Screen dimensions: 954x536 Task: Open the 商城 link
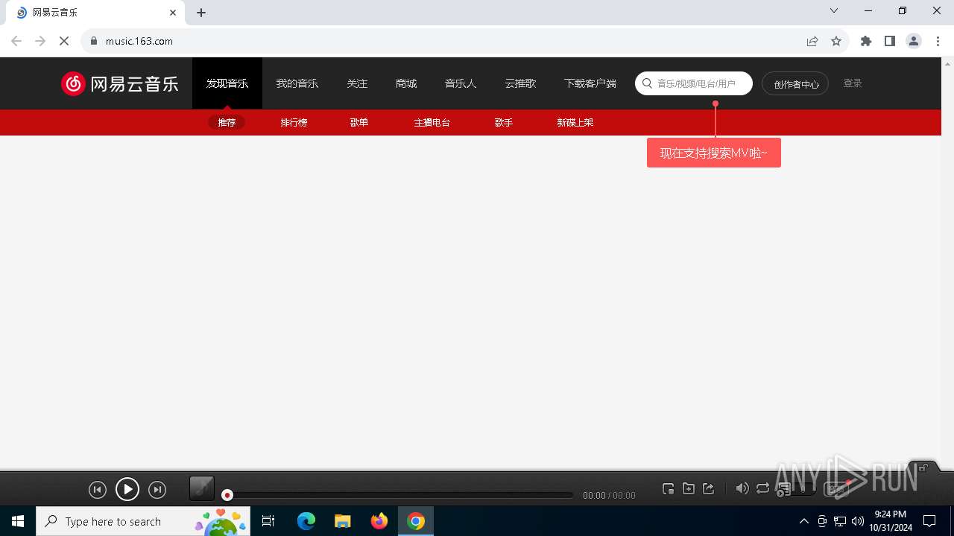click(406, 83)
